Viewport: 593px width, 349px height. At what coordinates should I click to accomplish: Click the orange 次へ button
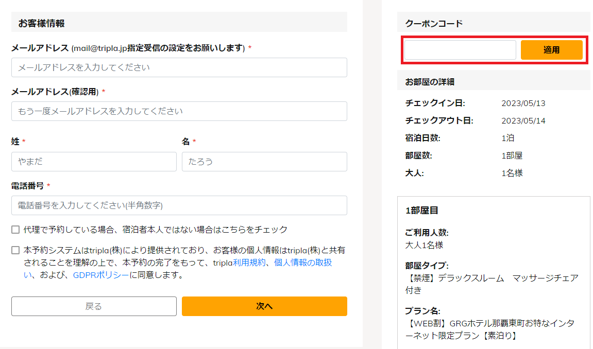pyautogui.click(x=264, y=306)
